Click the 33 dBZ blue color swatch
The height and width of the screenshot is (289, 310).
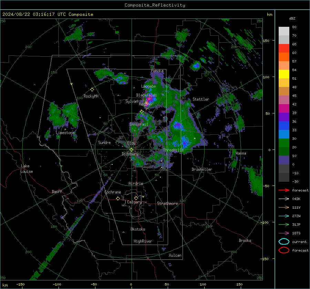pyautogui.click(x=284, y=125)
